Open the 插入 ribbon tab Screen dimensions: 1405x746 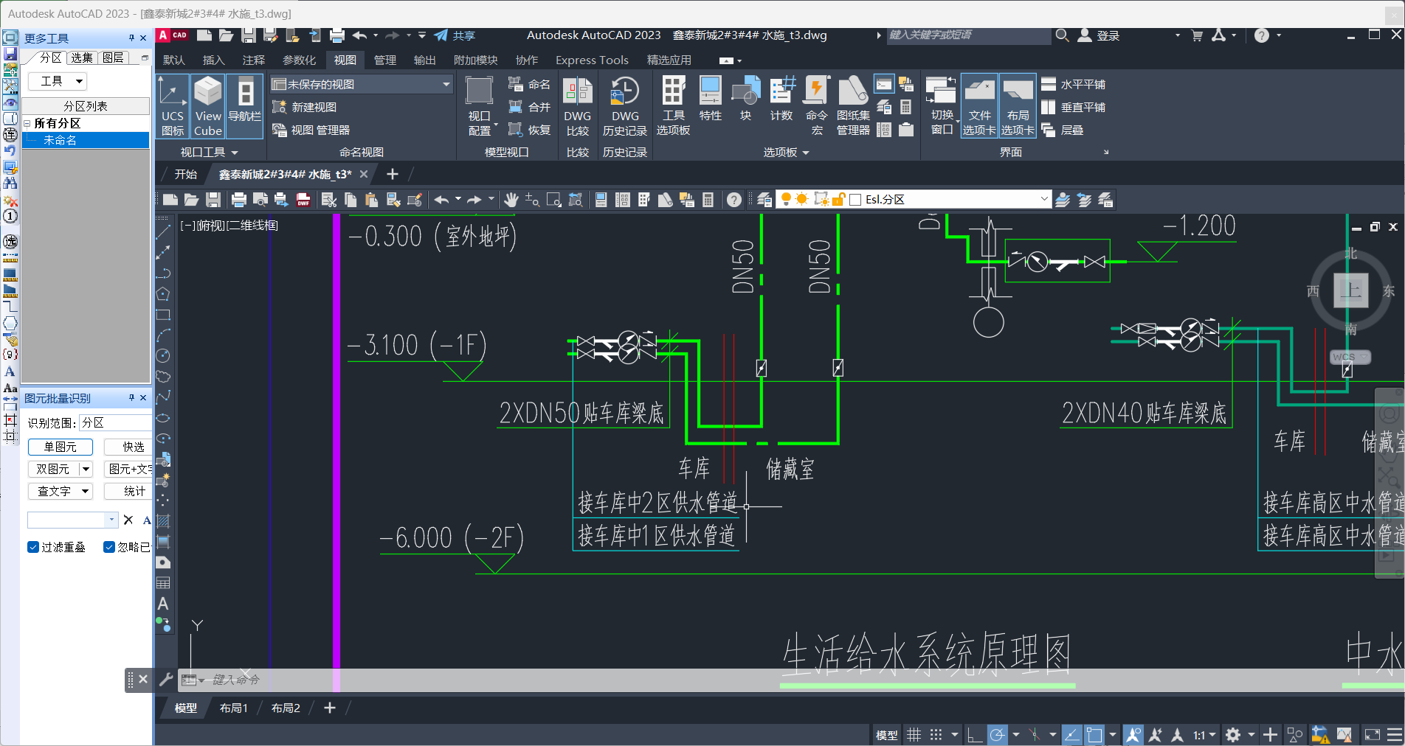click(213, 60)
